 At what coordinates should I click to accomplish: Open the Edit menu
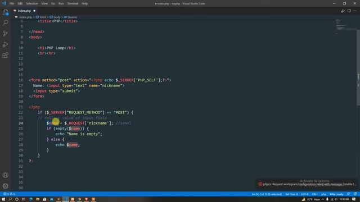(20, 3)
